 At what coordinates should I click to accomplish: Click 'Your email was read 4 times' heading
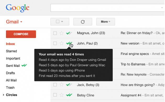(61, 54)
